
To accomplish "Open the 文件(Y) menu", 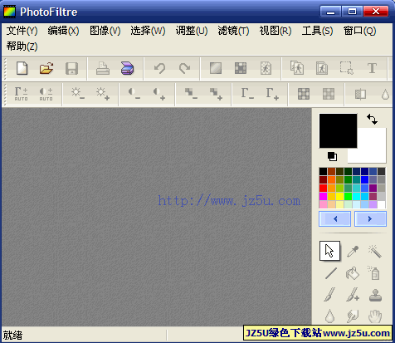I will (x=22, y=31).
